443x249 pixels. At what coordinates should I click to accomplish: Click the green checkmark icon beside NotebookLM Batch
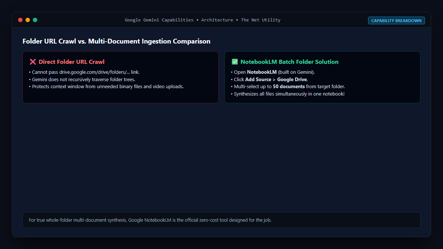235,62
